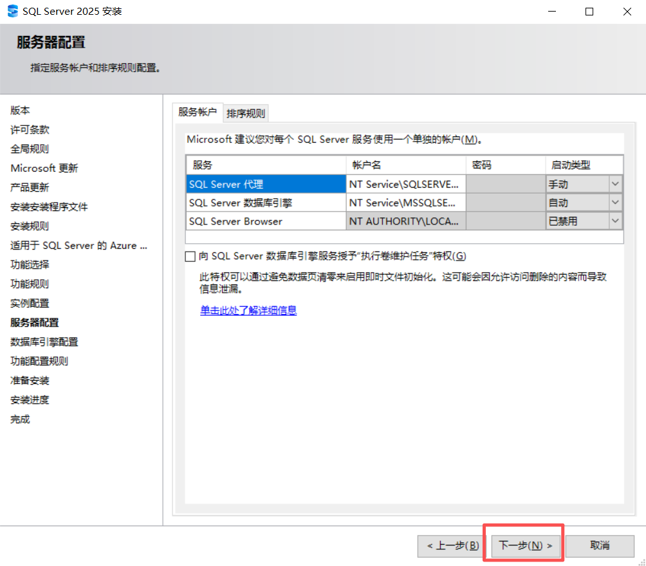
Task: Open the 单击此处了解详细信息 link
Action: point(248,310)
